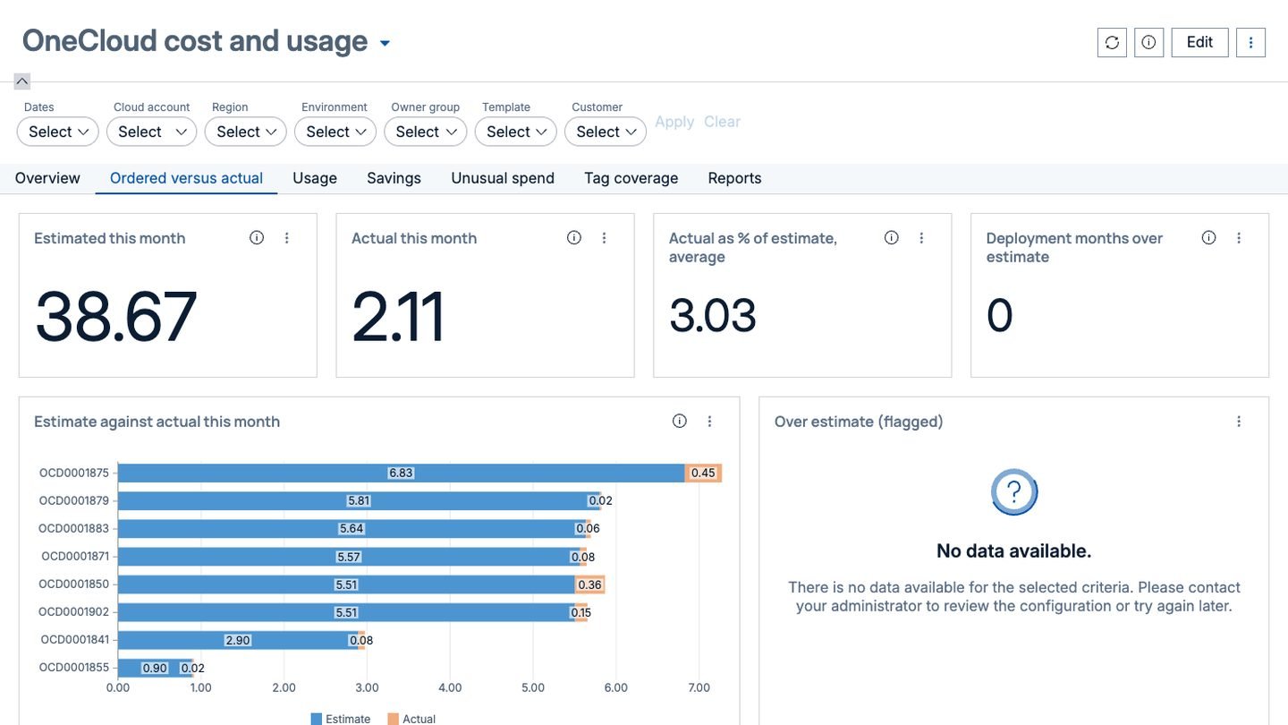The image size is (1288, 725).
Task: Open the Environment filter dropdown
Action: [x=335, y=132]
